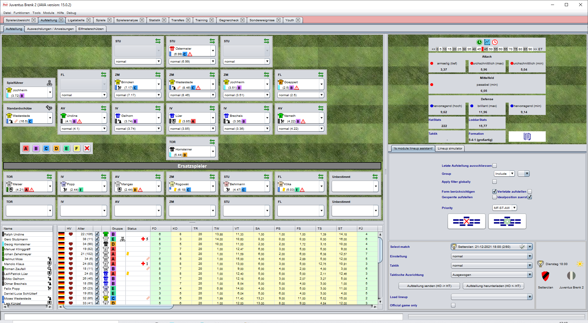This screenshot has width=588, height=323.
Task: Open the Select match dropdown
Action: (491, 247)
